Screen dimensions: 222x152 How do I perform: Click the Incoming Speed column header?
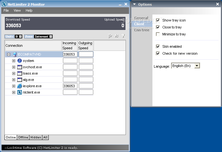tap(70, 46)
